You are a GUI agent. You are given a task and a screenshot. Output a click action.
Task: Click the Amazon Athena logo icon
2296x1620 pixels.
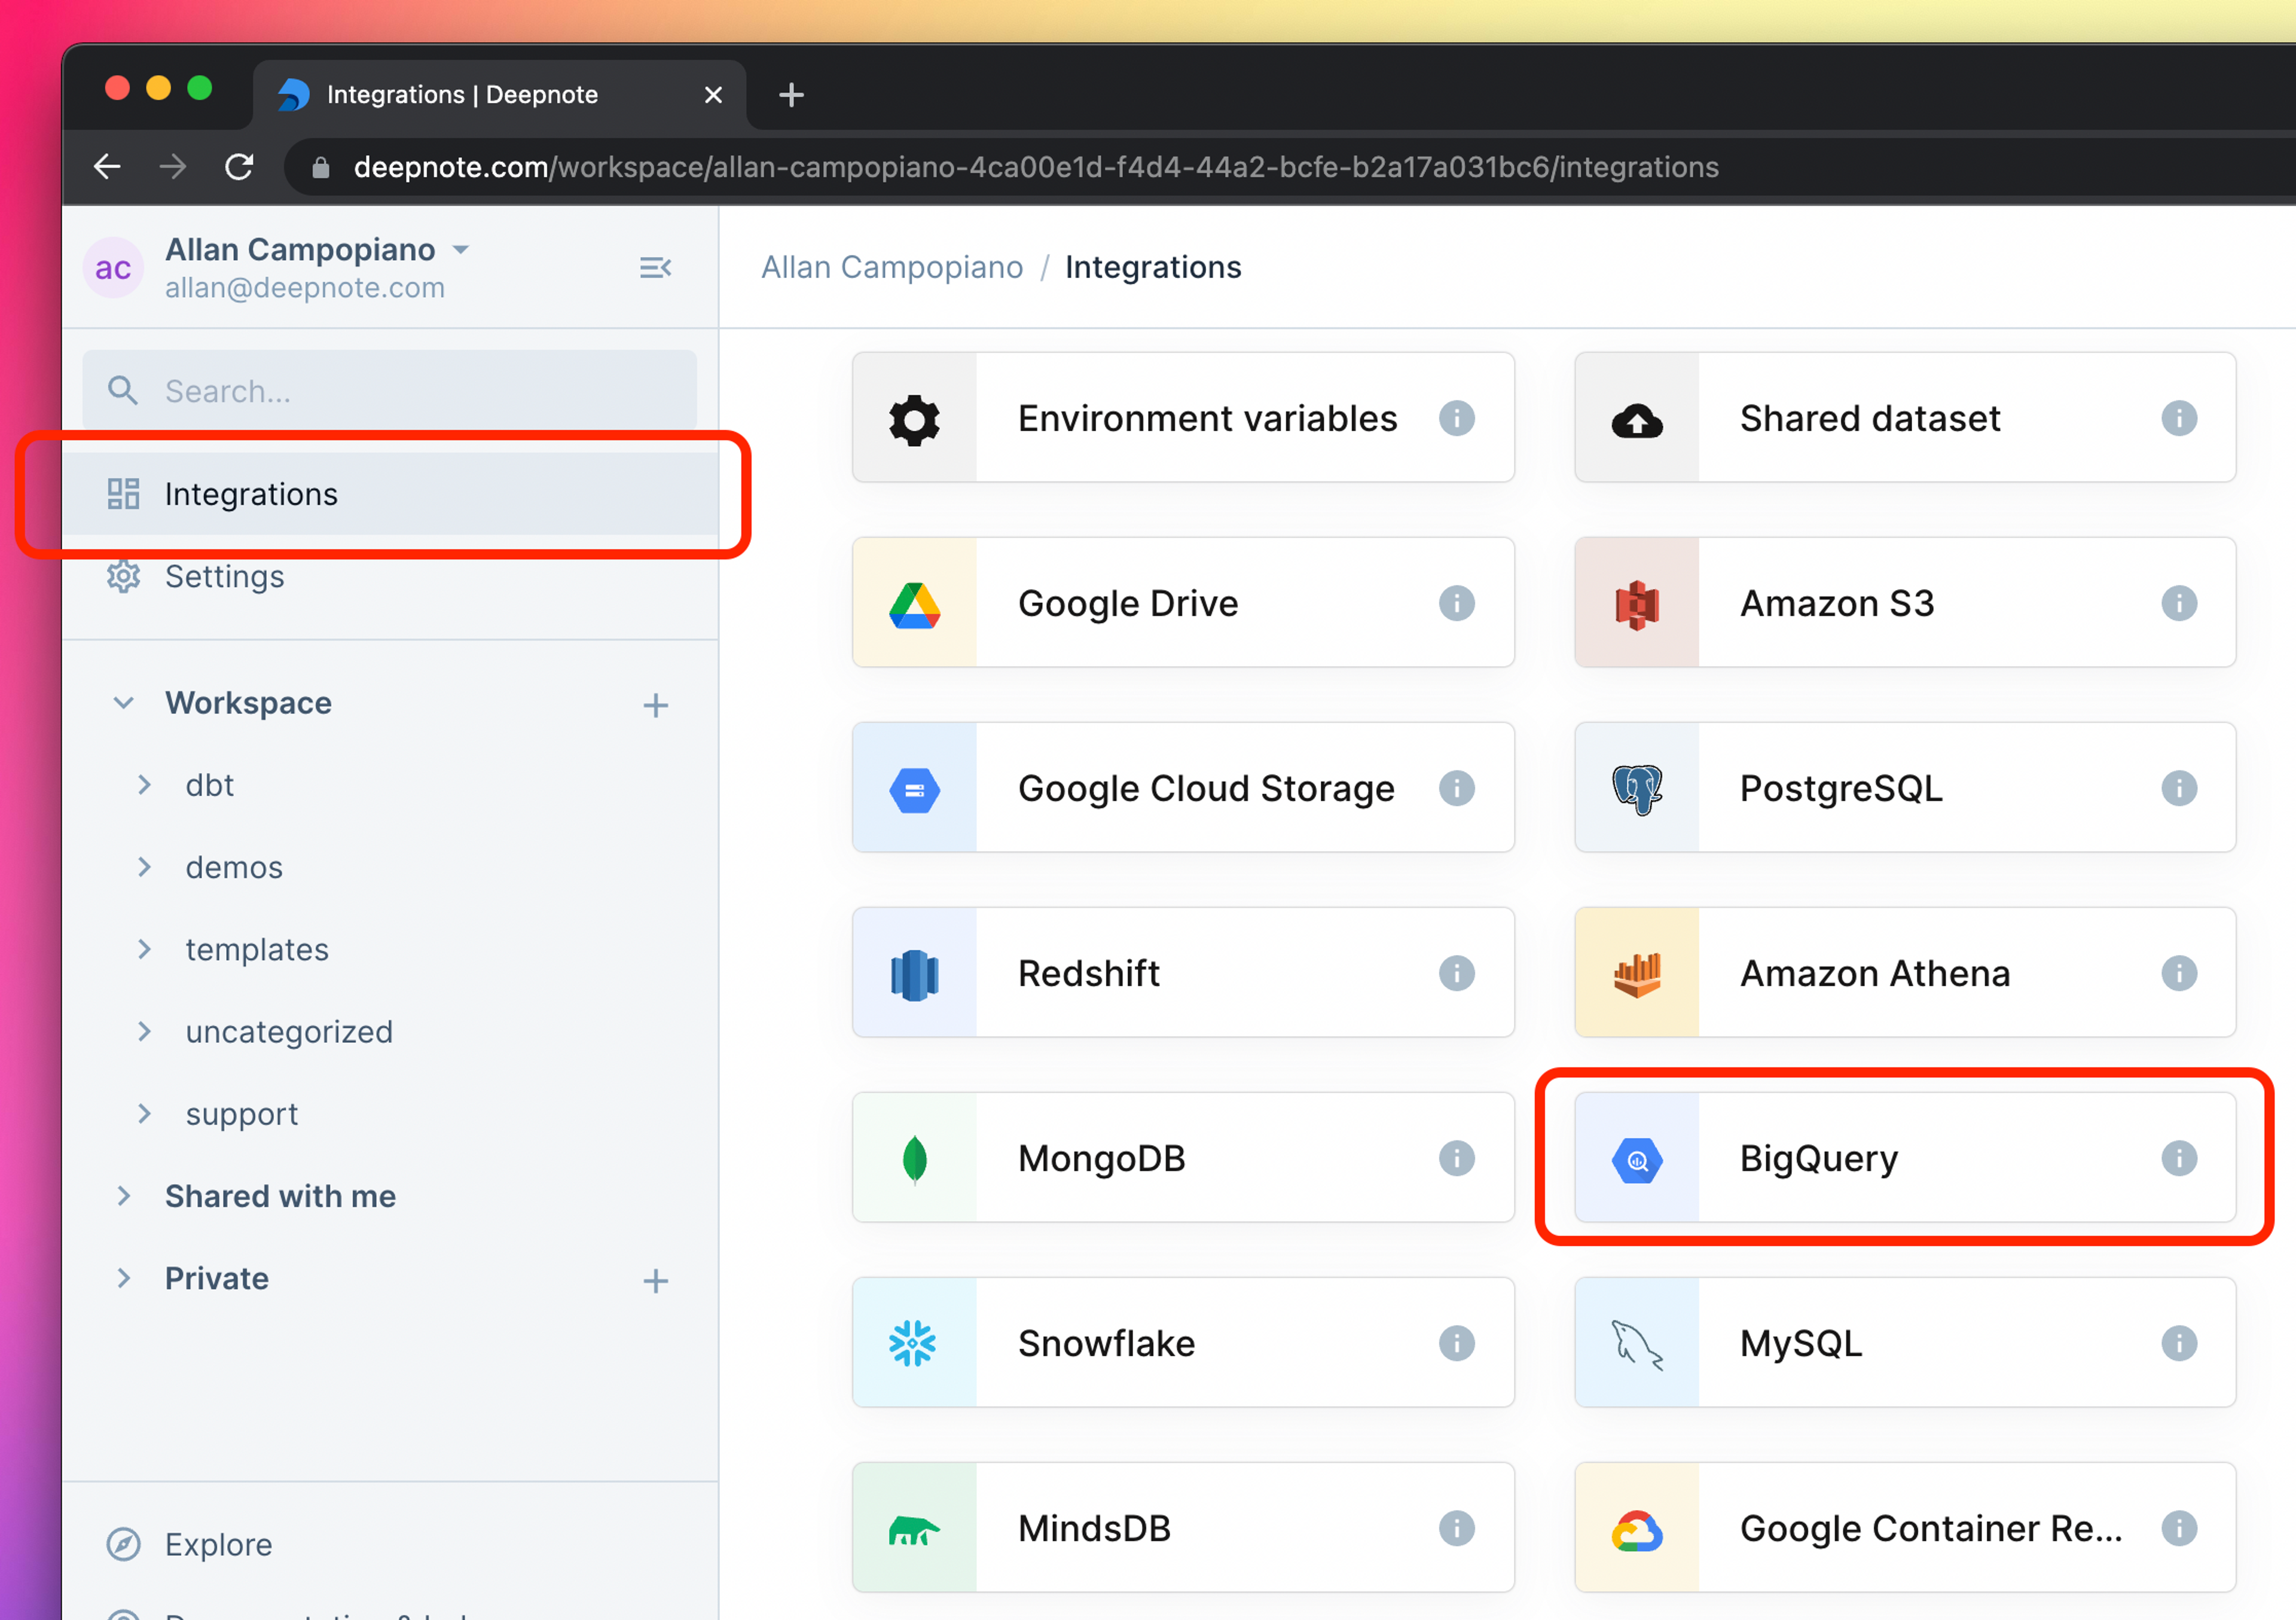click(1636, 974)
